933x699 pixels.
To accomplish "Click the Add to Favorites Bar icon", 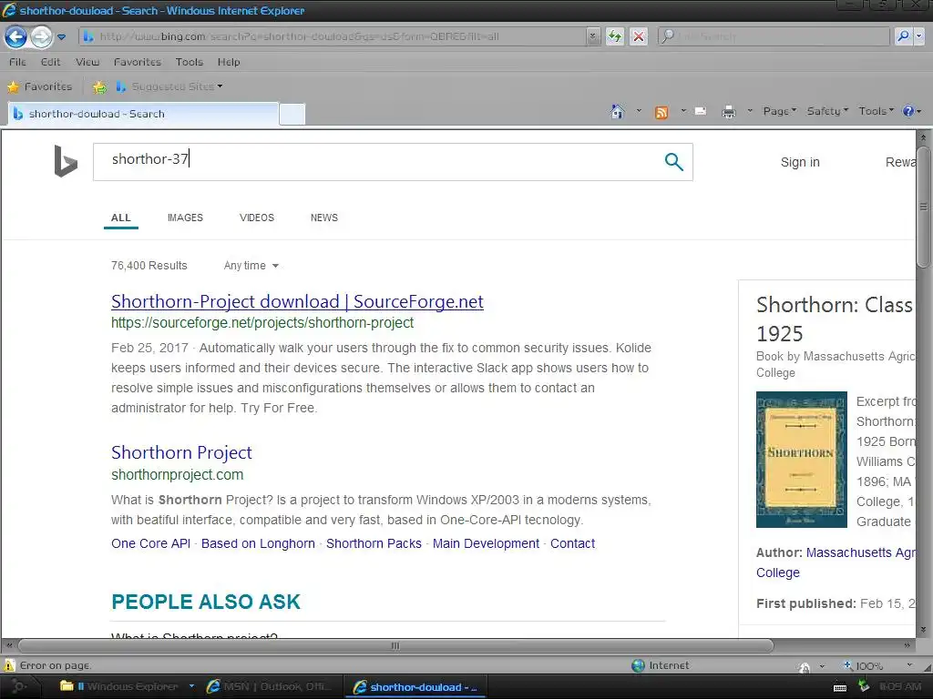I will (x=99, y=87).
